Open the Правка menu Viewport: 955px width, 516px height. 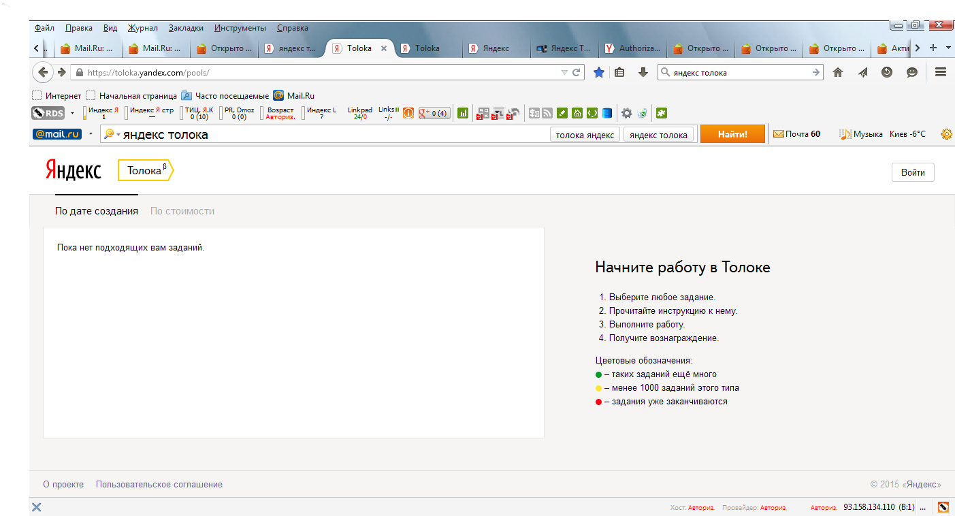[79, 28]
